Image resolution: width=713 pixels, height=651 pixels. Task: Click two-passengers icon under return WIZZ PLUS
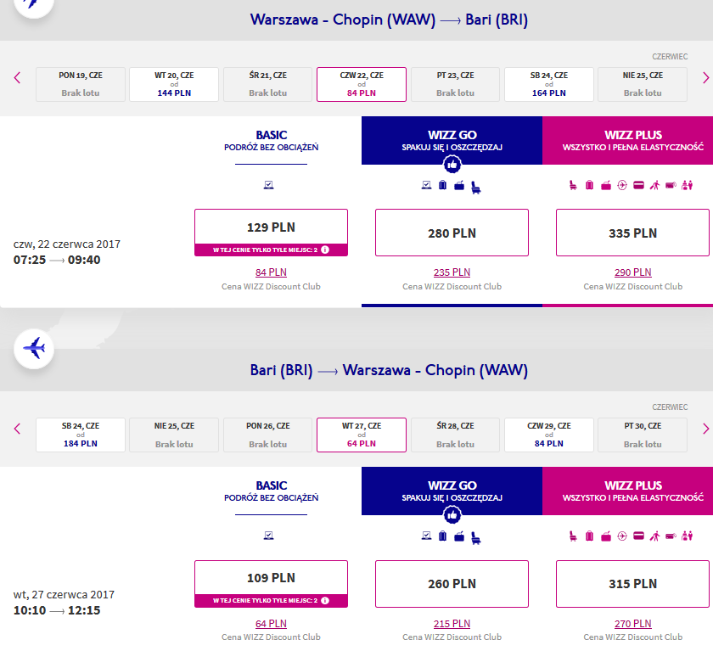687,536
